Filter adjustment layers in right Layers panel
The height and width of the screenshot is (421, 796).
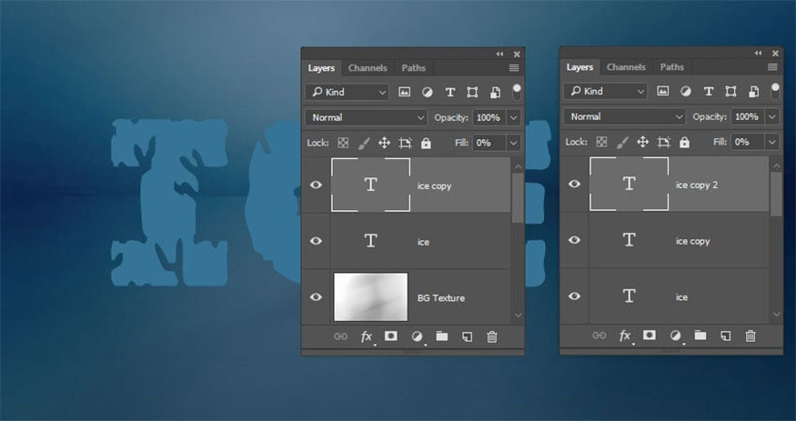coord(686,91)
